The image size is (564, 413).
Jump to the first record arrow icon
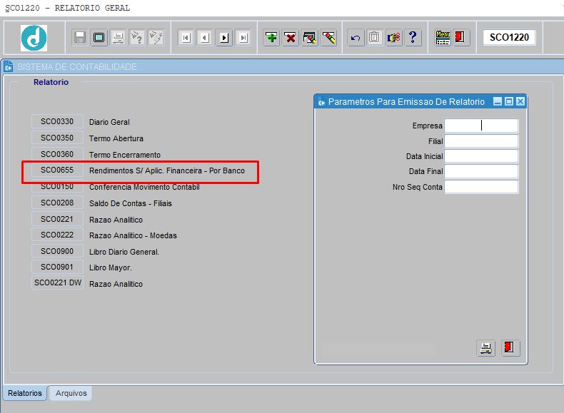pos(186,37)
